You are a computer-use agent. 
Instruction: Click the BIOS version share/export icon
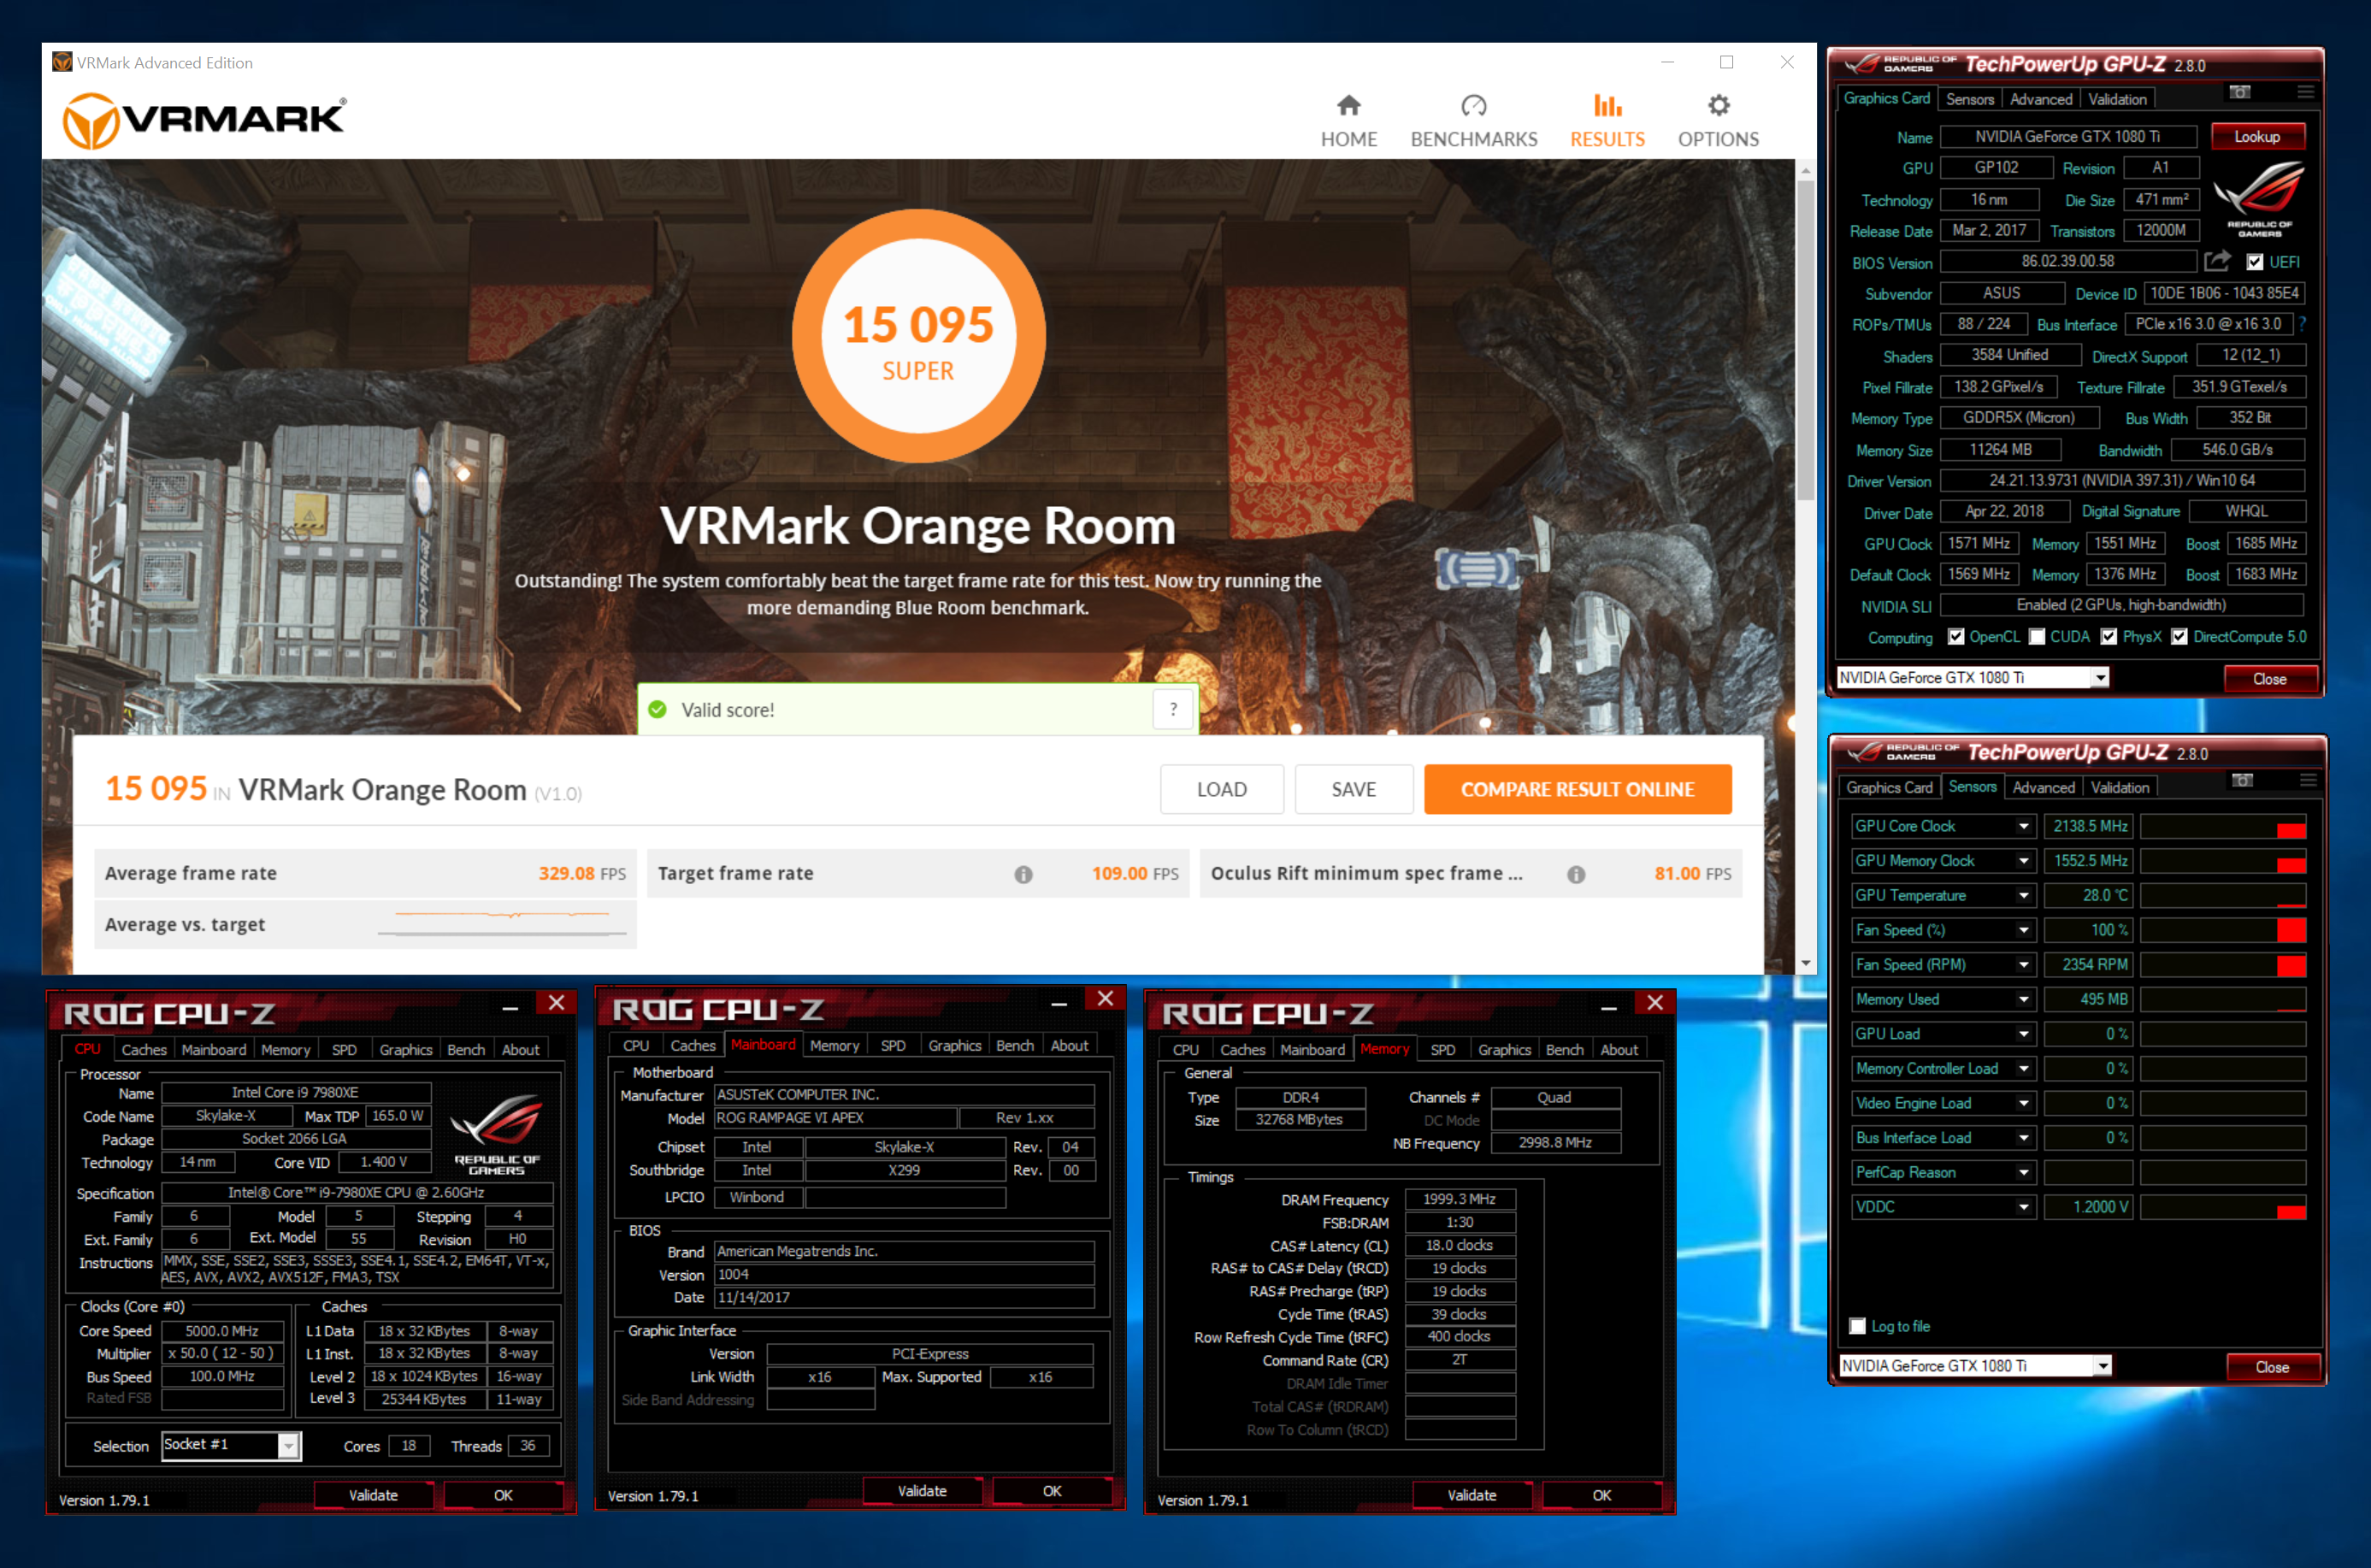click(2216, 262)
